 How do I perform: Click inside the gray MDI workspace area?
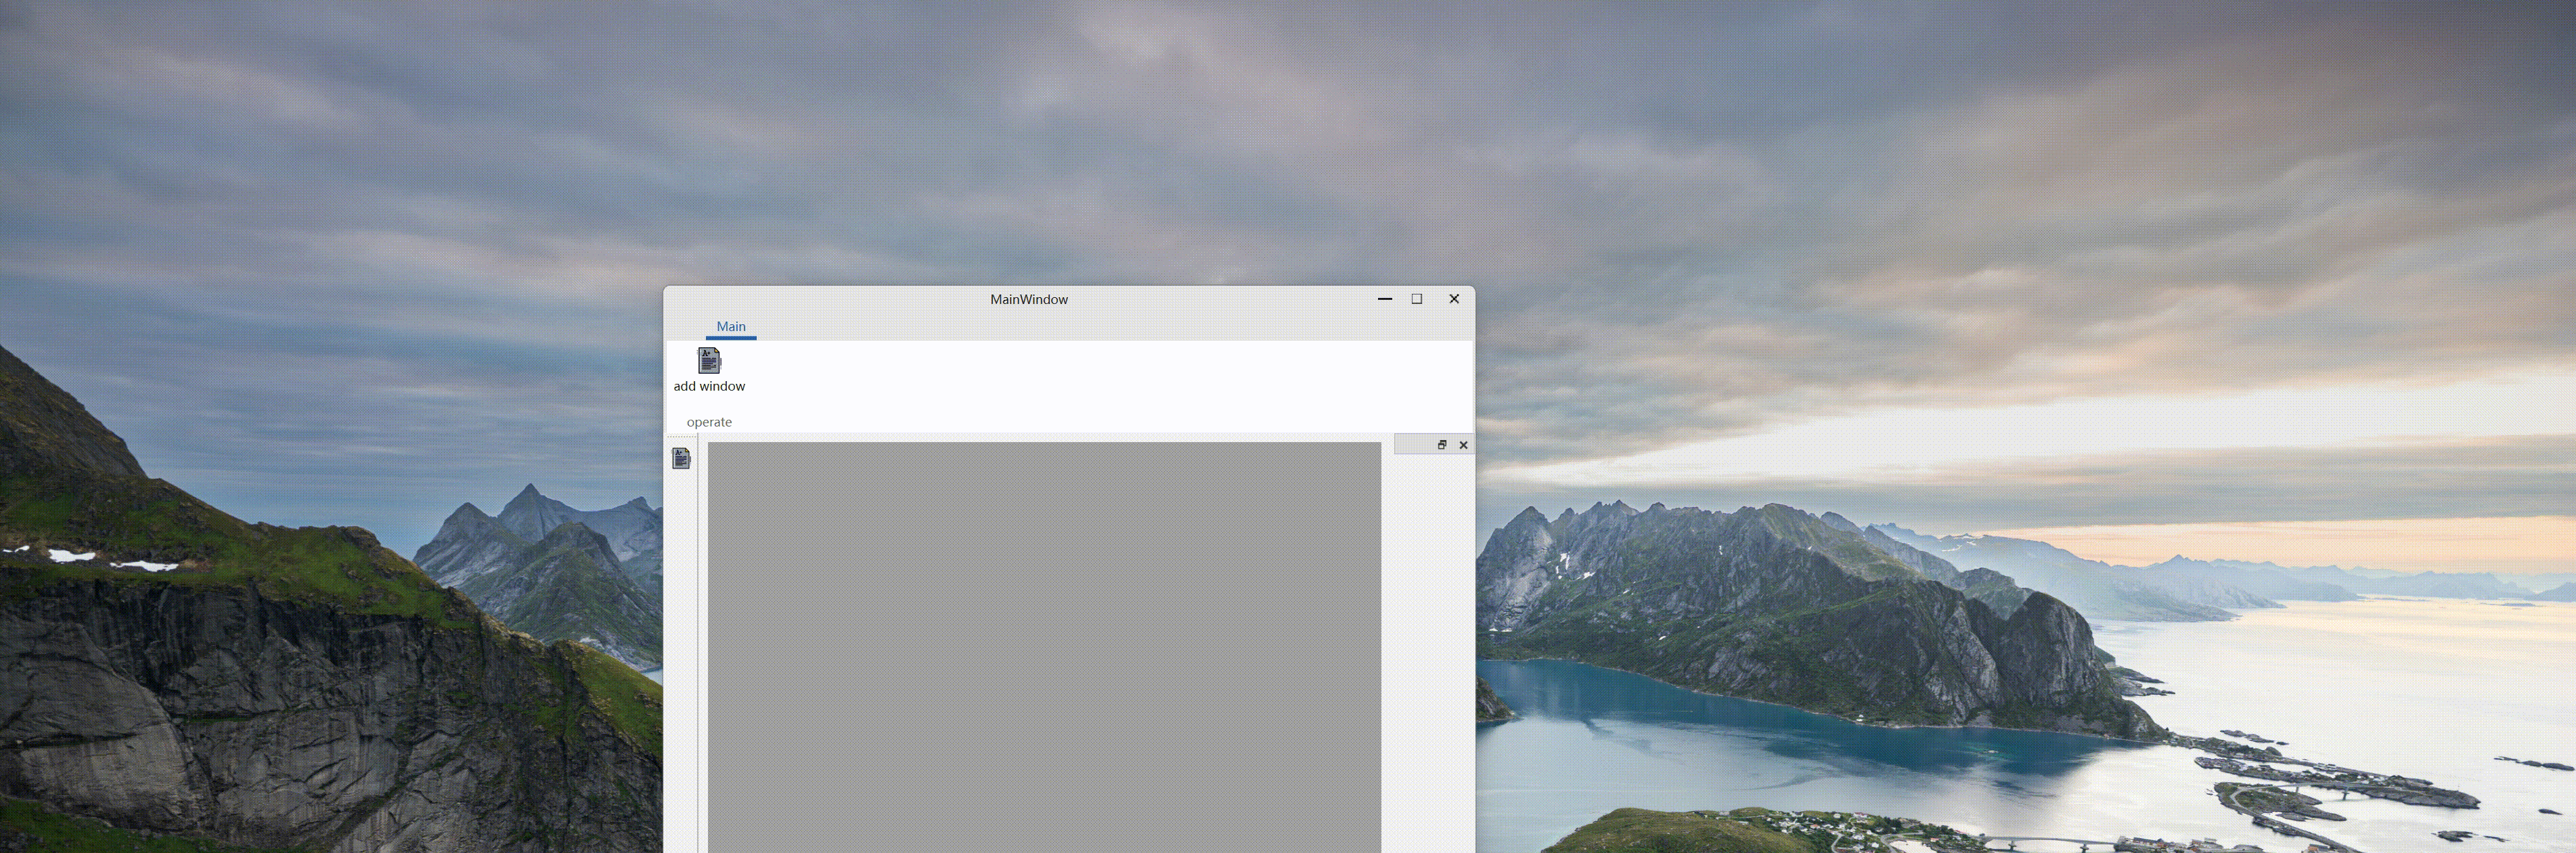coord(1044,647)
